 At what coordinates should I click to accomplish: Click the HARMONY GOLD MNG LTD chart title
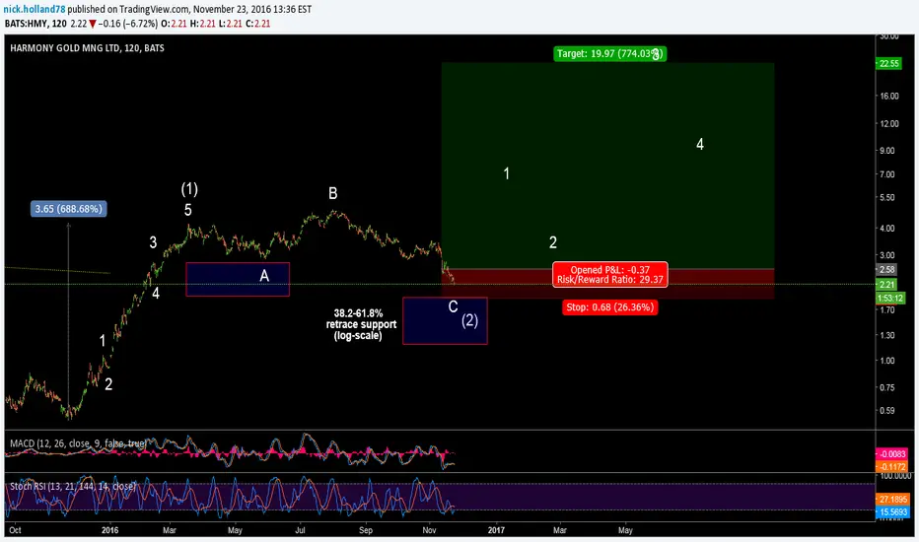click(x=88, y=48)
